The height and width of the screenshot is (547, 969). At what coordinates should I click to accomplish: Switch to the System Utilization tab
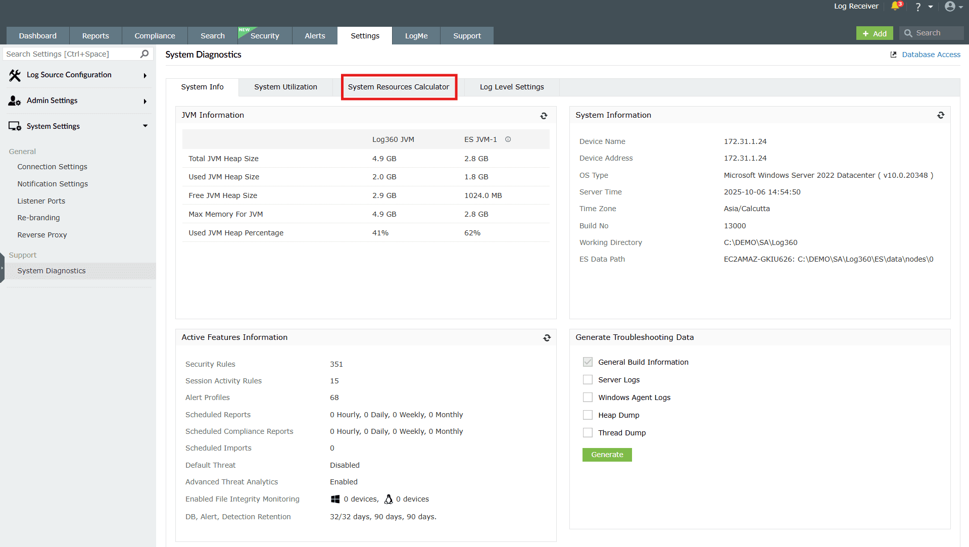point(285,87)
